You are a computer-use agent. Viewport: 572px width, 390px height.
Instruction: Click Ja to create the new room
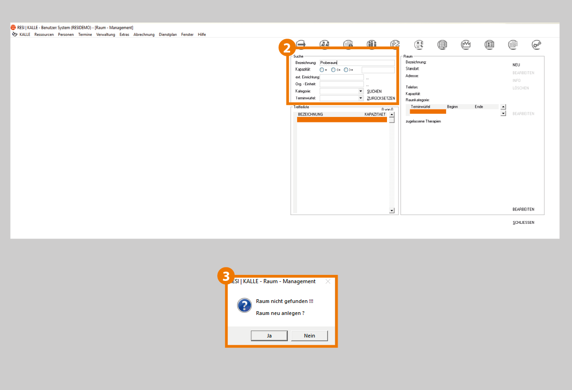pos(269,336)
